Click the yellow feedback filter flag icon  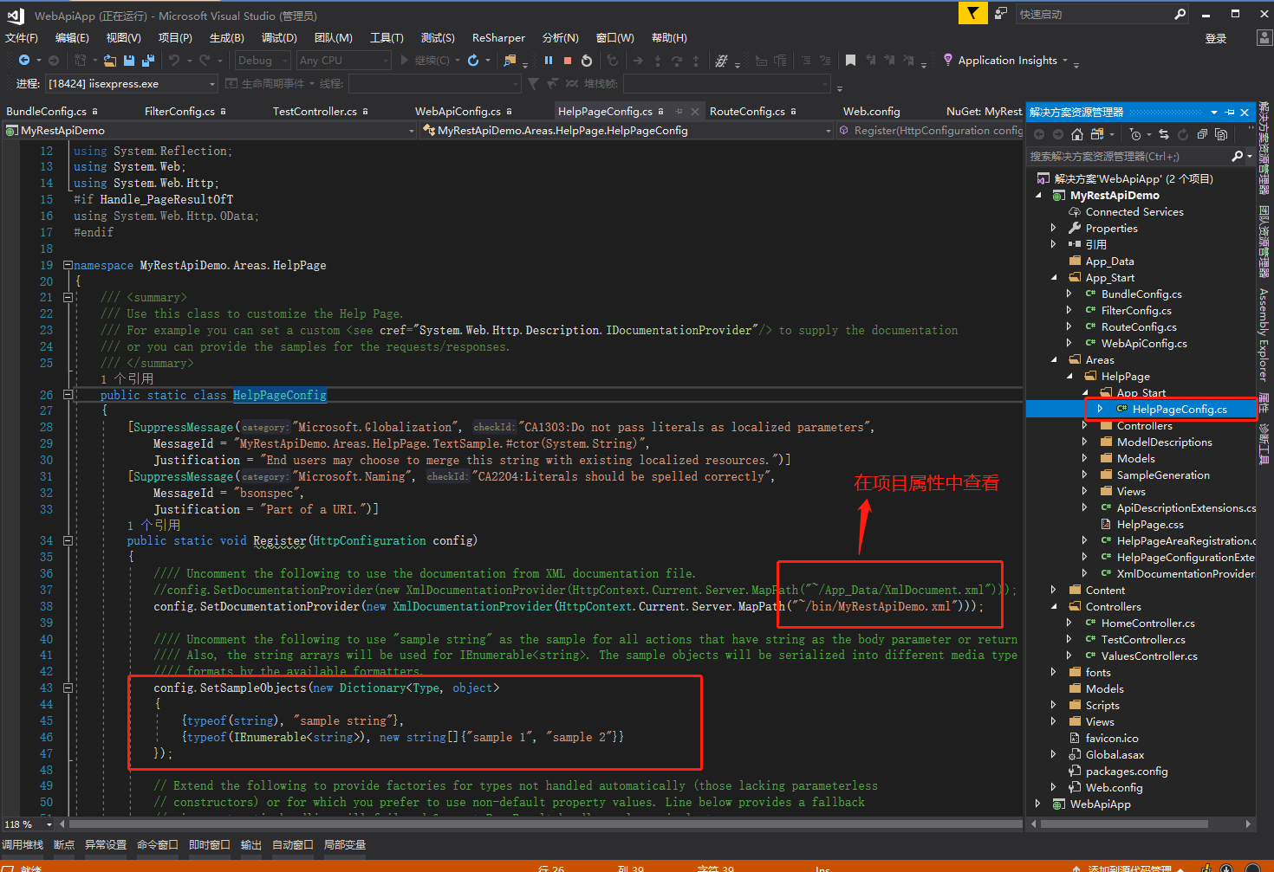[x=972, y=13]
